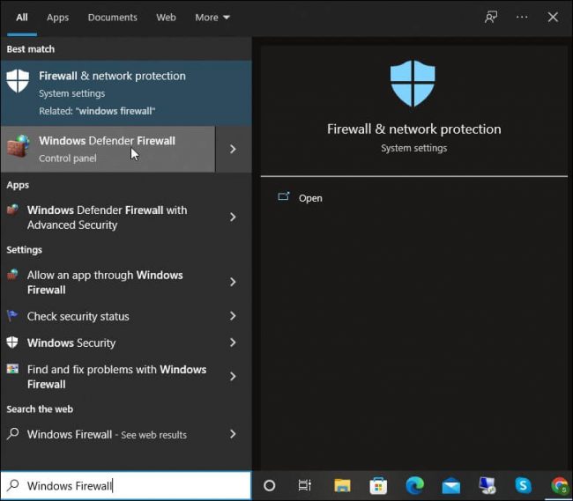Image resolution: width=573 pixels, height=501 pixels.
Task: Open Task View in the taskbar
Action: tap(304, 485)
